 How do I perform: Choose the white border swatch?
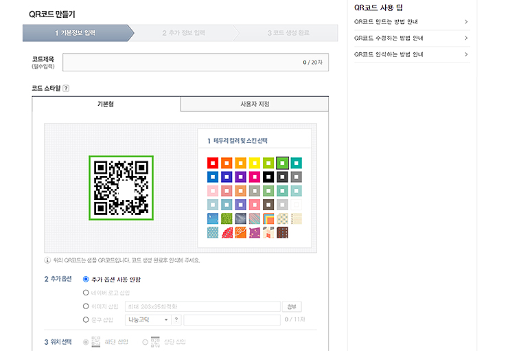coord(296,205)
